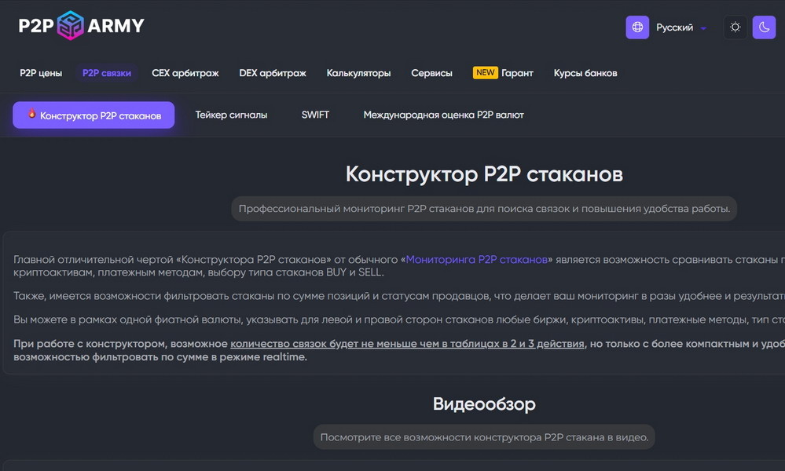Viewport: 785px width, 471px height.
Task: Click the Видеообзор heading
Action: (x=484, y=403)
